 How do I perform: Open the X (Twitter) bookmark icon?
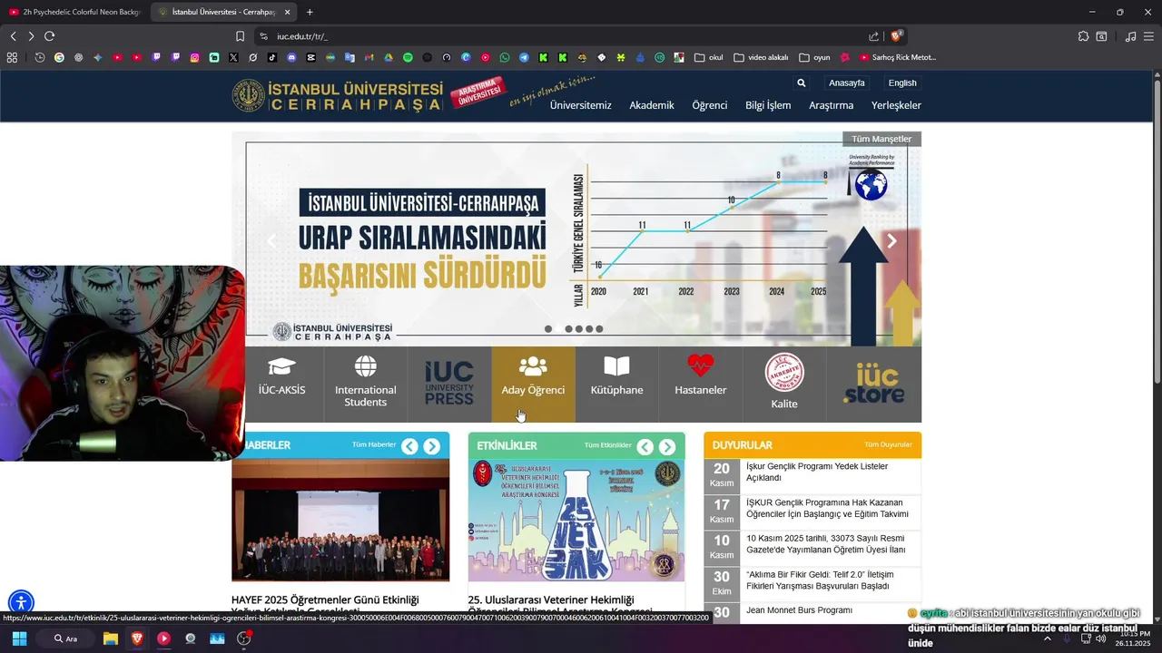click(x=233, y=57)
